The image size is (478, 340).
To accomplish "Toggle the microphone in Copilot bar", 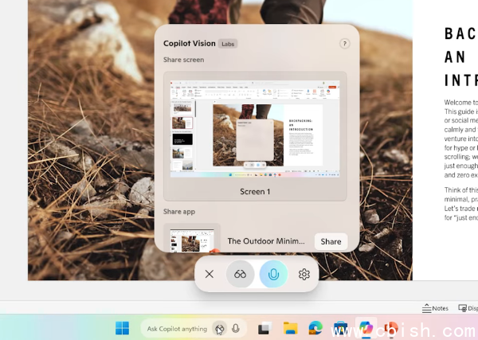I will [x=273, y=274].
